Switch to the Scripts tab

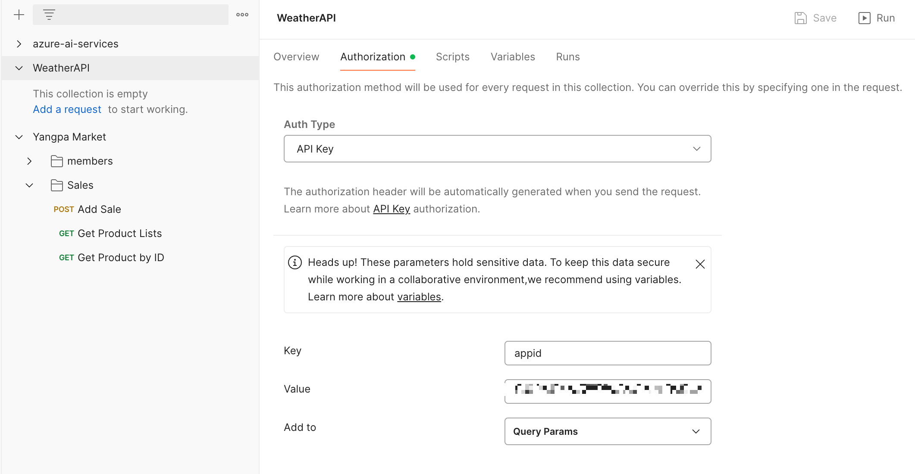point(452,57)
